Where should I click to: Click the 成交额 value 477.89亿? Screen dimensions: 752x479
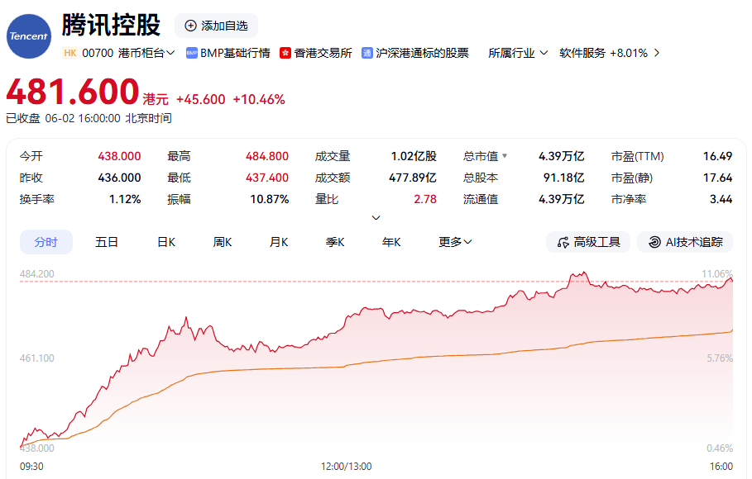coord(413,178)
